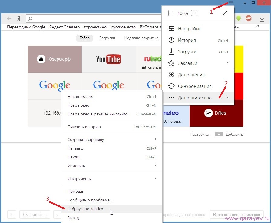The width and height of the screenshot is (271, 223).
Task: Click the Включить синхронизацию button
Action: pyautogui.click(x=236, y=215)
